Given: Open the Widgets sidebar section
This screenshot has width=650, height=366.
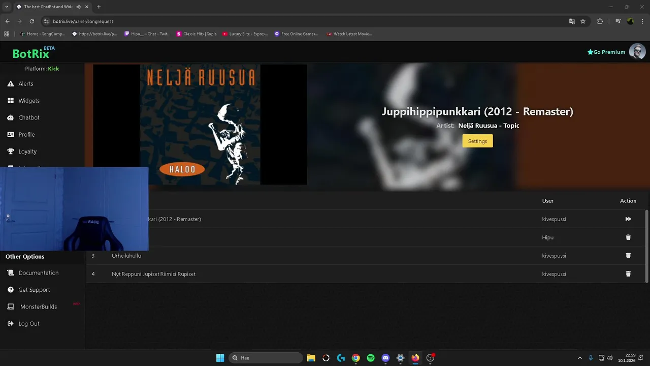Looking at the screenshot, I should pos(23,101).
